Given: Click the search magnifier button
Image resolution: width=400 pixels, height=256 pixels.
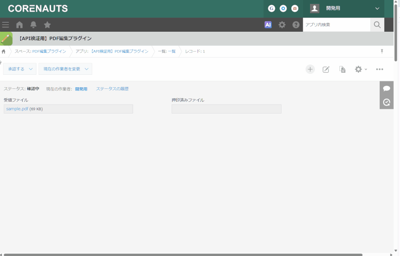Looking at the screenshot, I should click(x=377, y=25).
